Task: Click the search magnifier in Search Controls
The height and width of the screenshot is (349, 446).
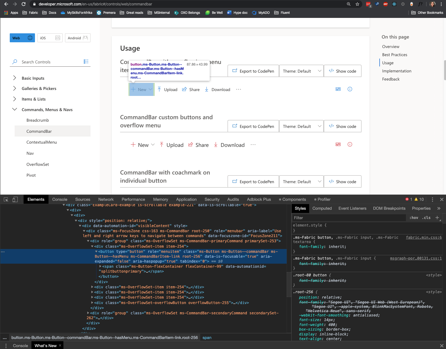Action: pos(15,62)
